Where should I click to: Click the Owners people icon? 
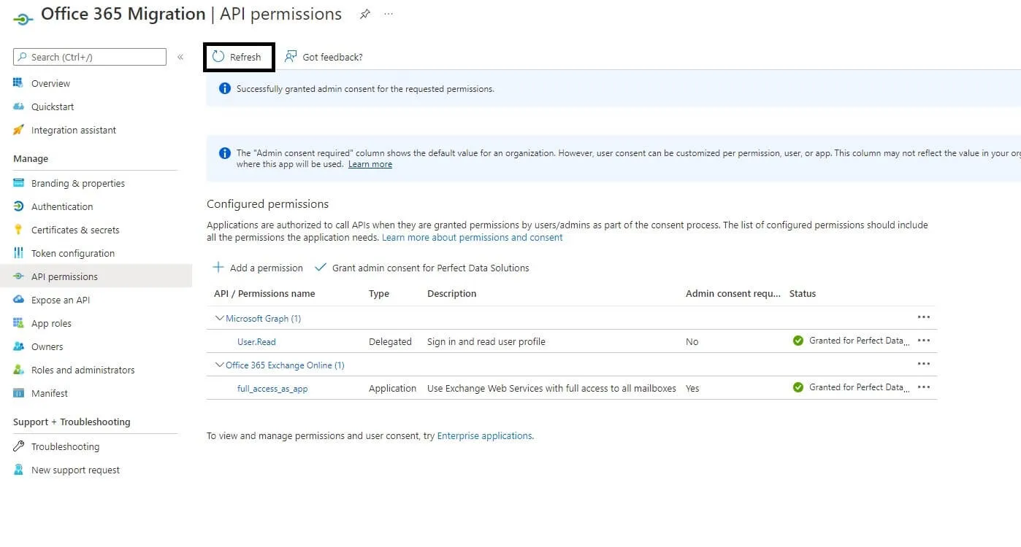[x=19, y=346]
